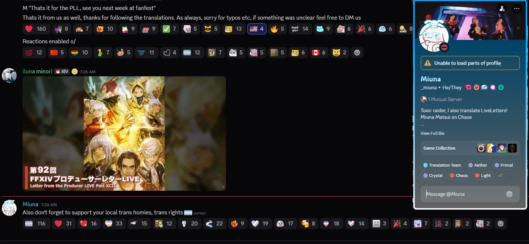Toggle the trans flag reaction showing 12

pos(193,53)
